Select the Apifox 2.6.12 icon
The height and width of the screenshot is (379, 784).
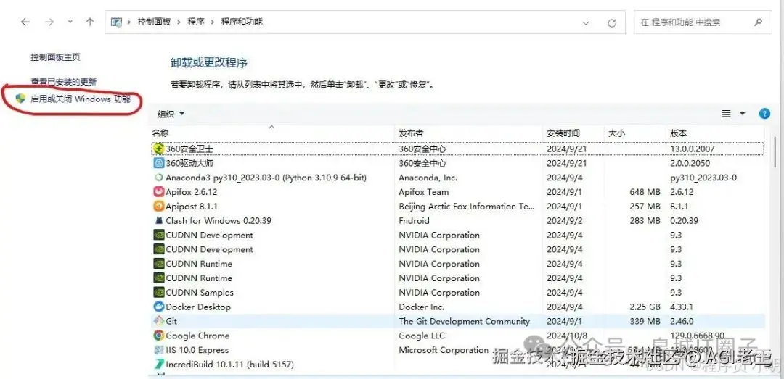[158, 192]
